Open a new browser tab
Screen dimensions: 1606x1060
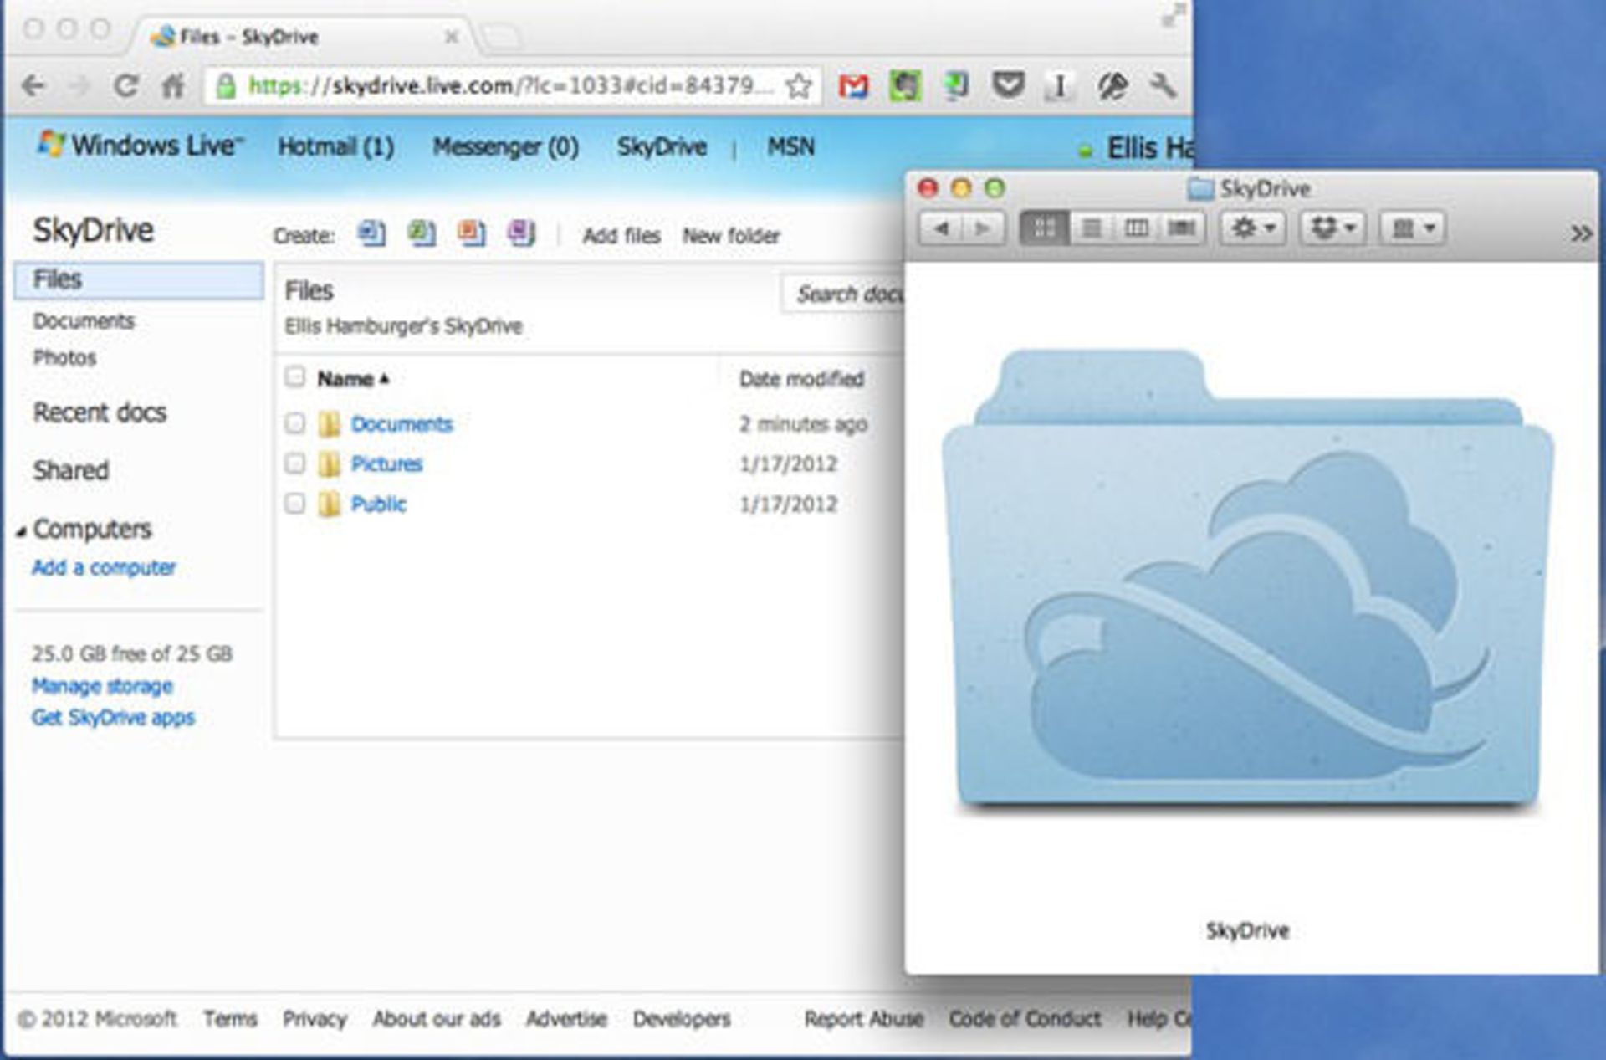point(500,37)
